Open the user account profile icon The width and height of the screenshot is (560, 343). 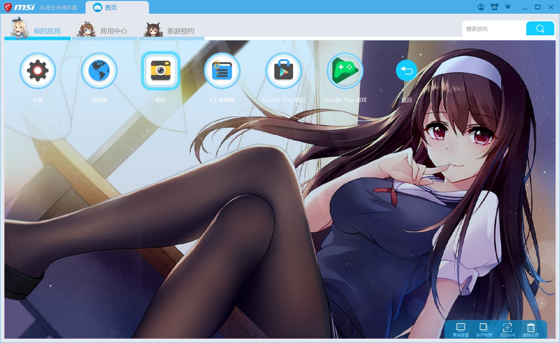coord(481,7)
